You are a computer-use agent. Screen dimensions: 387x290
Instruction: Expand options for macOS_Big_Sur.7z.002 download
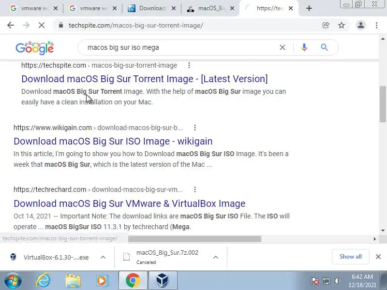(x=215, y=257)
